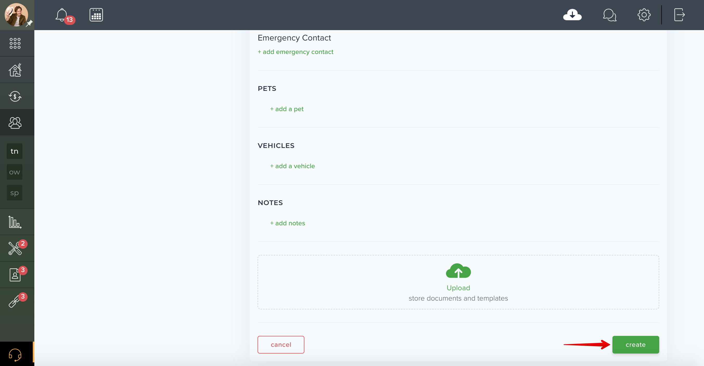Click the Upload cloud icon
Image resolution: width=704 pixels, height=366 pixels.
458,270
